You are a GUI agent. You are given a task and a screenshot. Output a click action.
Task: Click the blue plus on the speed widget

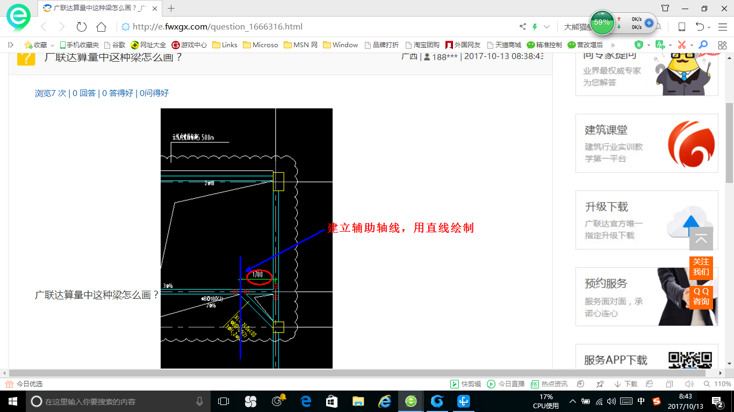pyautogui.click(x=649, y=23)
